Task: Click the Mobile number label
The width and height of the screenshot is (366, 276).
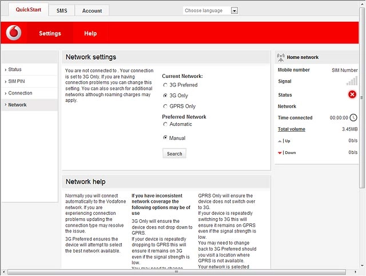Action: tap(293, 70)
